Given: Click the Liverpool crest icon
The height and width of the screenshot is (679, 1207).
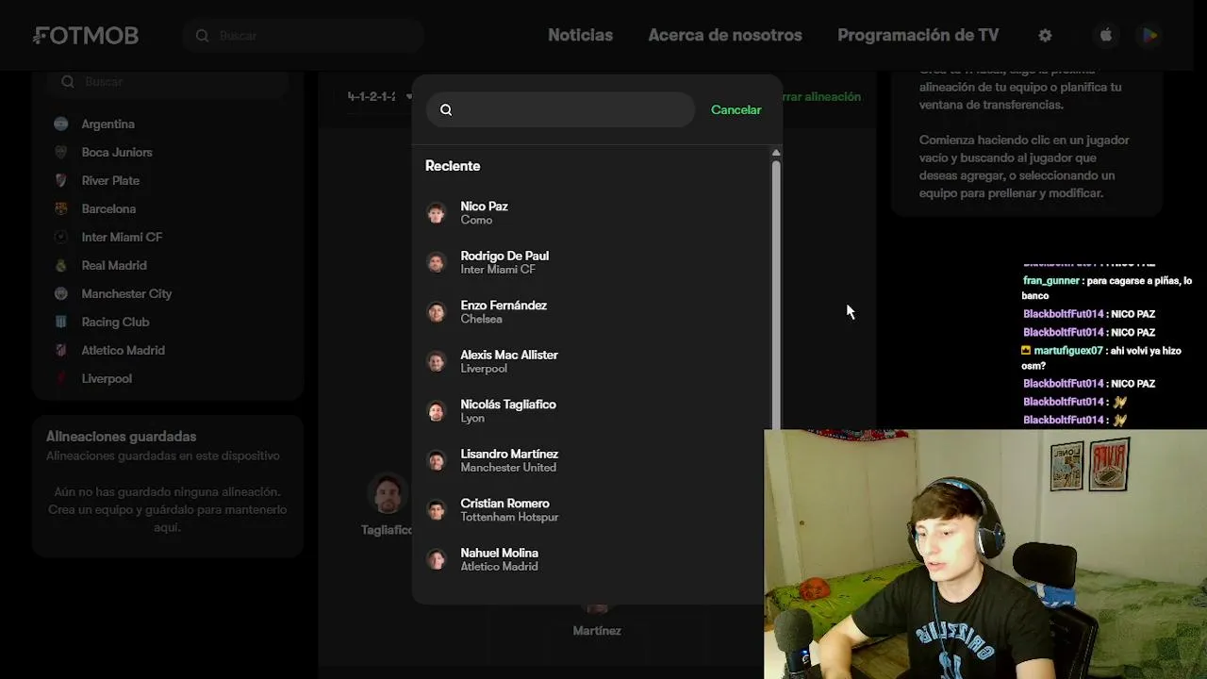Looking at the screenshot, I should coord(61,378).
